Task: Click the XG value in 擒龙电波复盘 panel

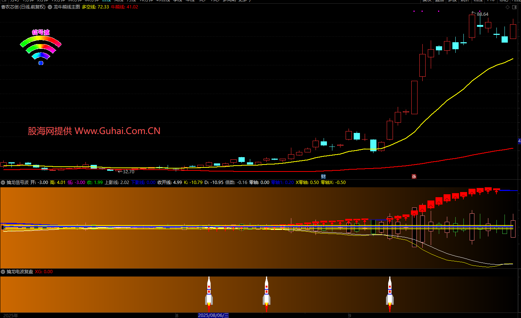Action: tap(44, 272)
